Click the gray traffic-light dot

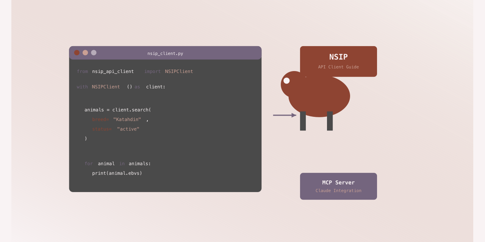94,53
